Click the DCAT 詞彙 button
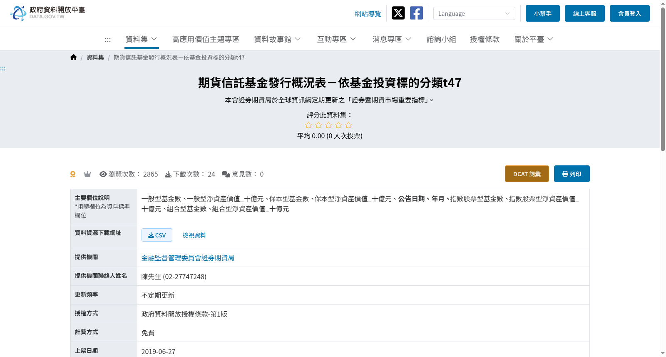This screenshot has height=357, width=666. point(527,174)
